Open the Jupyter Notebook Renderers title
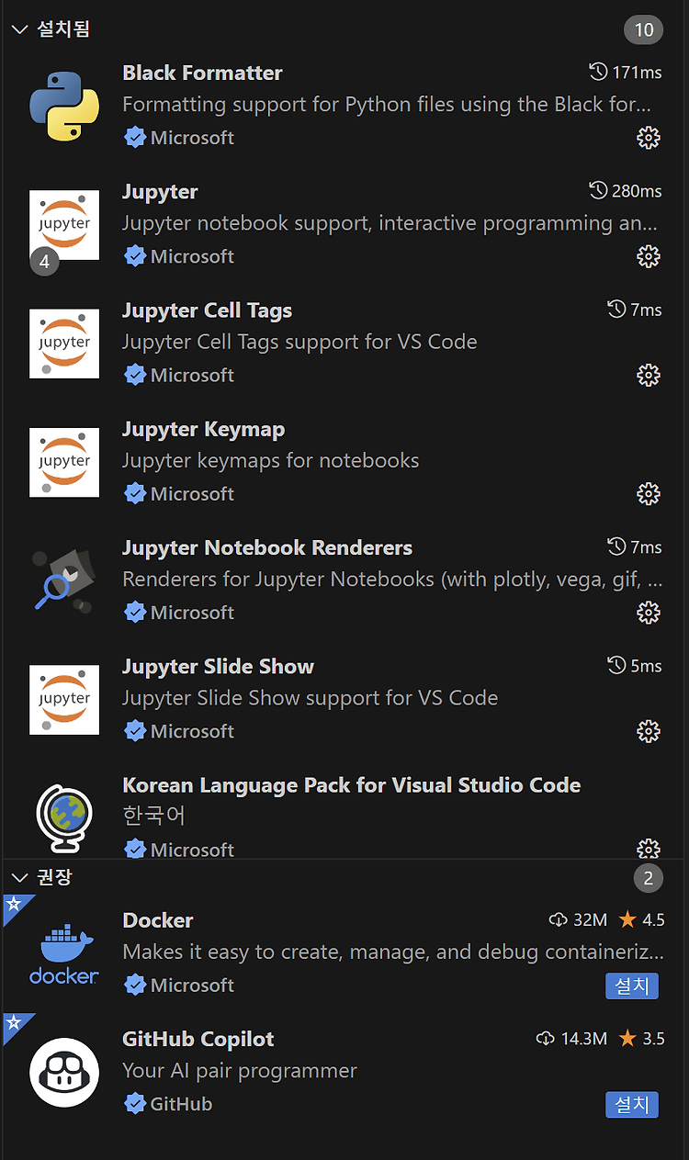689x1160 pixels. click(x=267, y=547)
